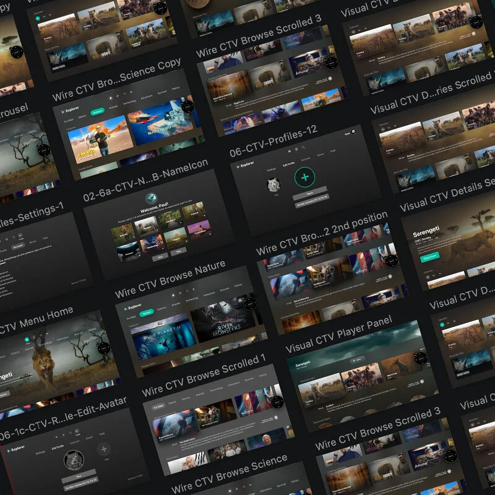Open the Settings tab in 06-CTV-Profiles-12

[271, 170]
